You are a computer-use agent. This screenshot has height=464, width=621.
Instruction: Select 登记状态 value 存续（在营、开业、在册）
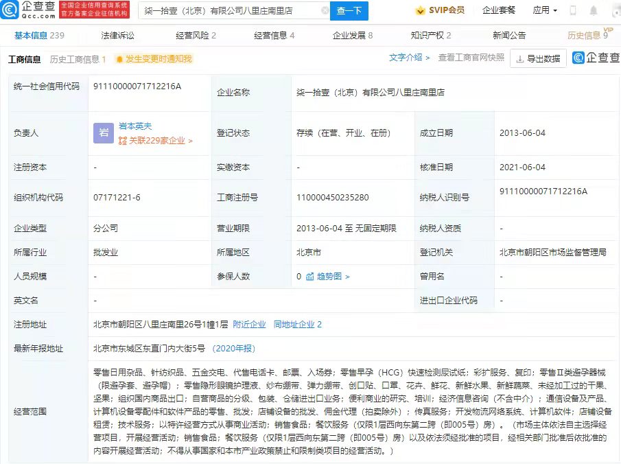click(x=343, y=133)
